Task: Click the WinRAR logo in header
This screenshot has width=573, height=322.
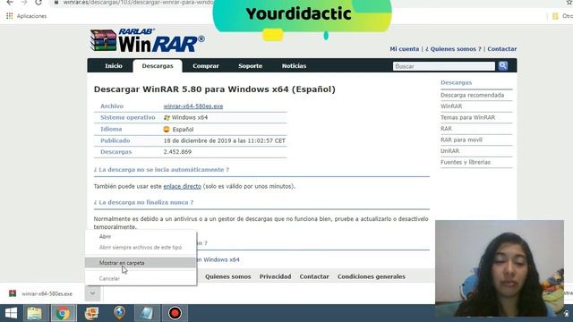Action: [147, 41]
